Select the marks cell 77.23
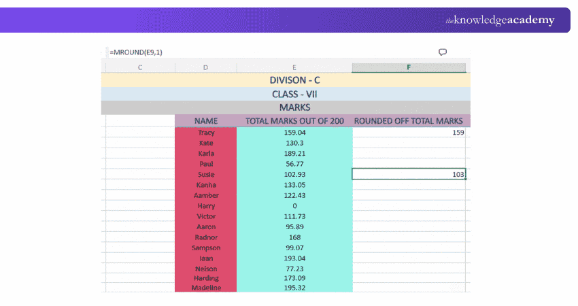This screenshot has width=578, height=306. pos(294,269)
